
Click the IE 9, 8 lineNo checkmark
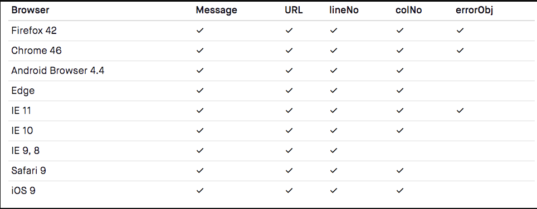(334, 151)
